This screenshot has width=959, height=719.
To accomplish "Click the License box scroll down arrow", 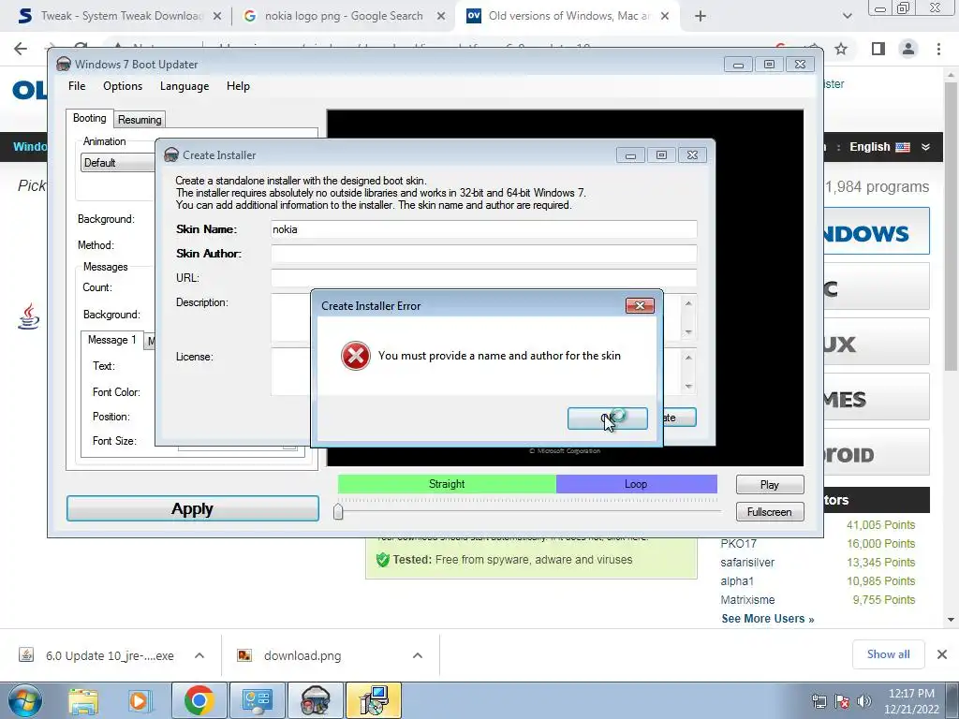I will pyautogui.click(x=688, y=387).
